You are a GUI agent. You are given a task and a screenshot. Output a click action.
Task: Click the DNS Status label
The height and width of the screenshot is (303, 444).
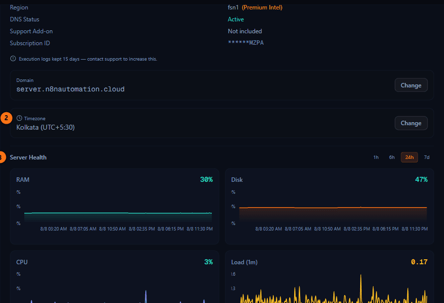pos(24,19)
